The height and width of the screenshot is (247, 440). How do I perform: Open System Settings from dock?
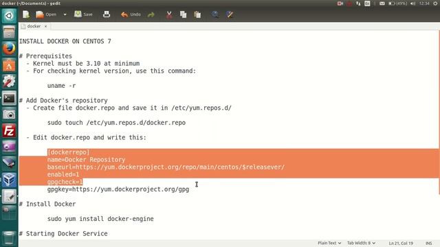[x=9, y=82]
